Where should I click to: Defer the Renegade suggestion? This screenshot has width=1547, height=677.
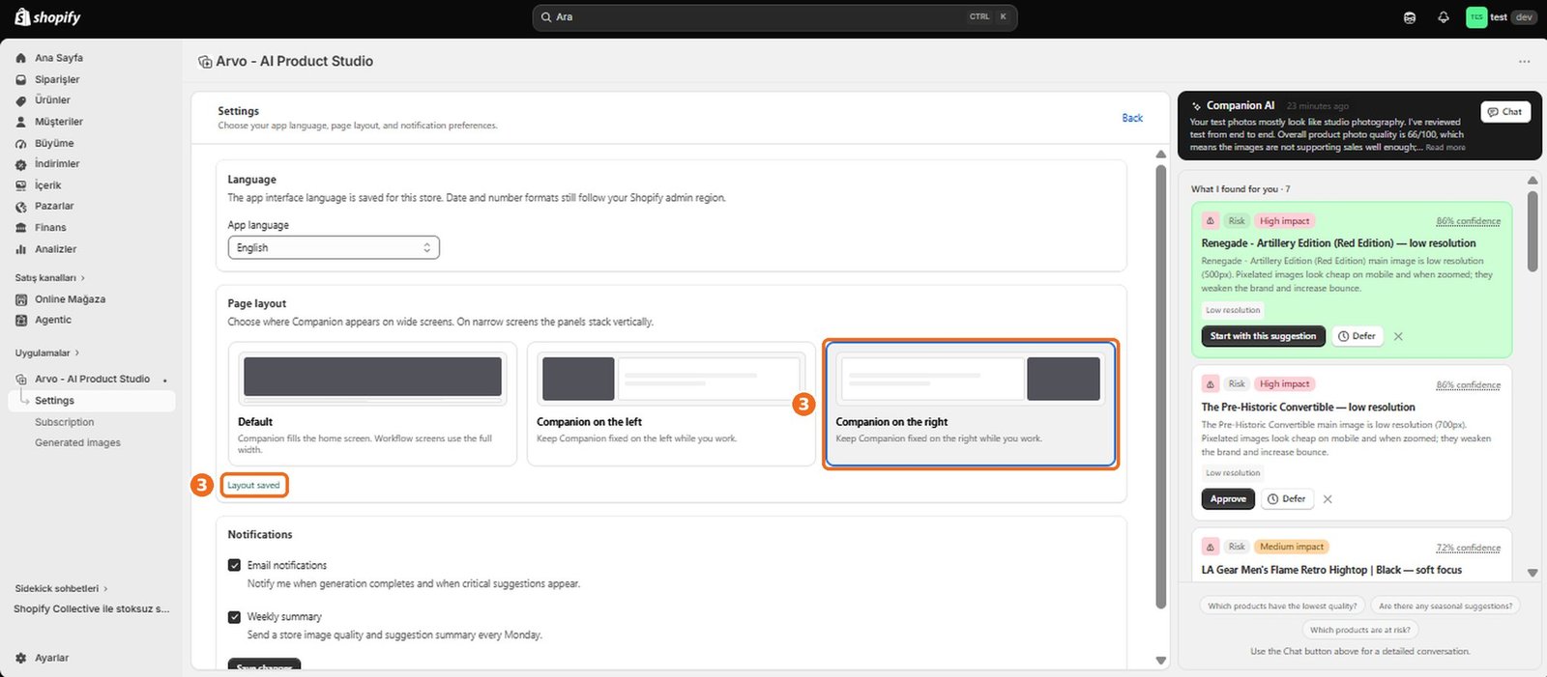click(1357, 336)
